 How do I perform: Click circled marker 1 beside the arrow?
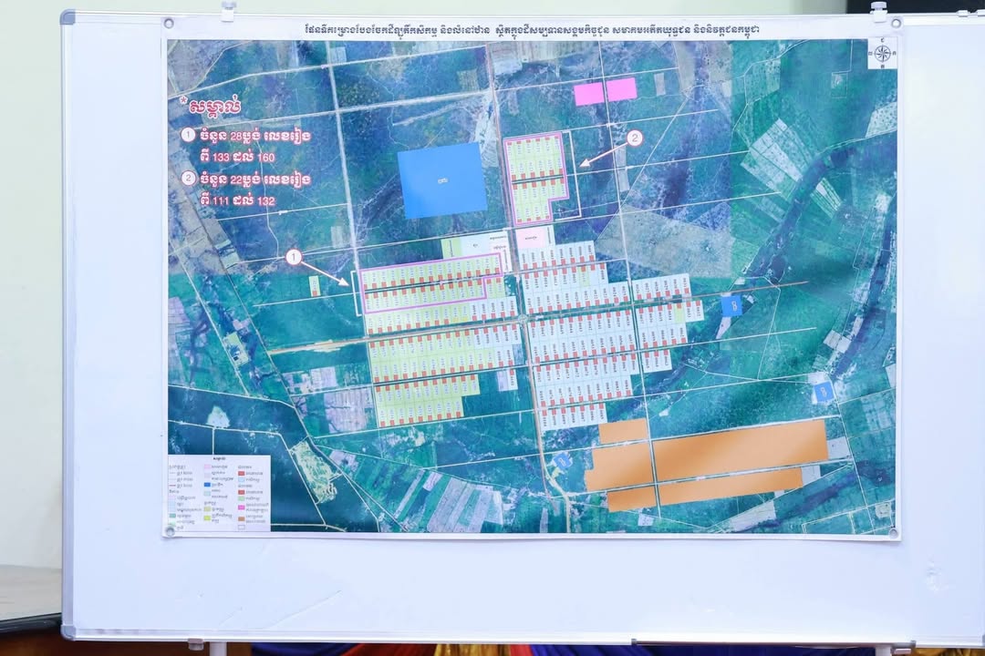tap(294, 258)
